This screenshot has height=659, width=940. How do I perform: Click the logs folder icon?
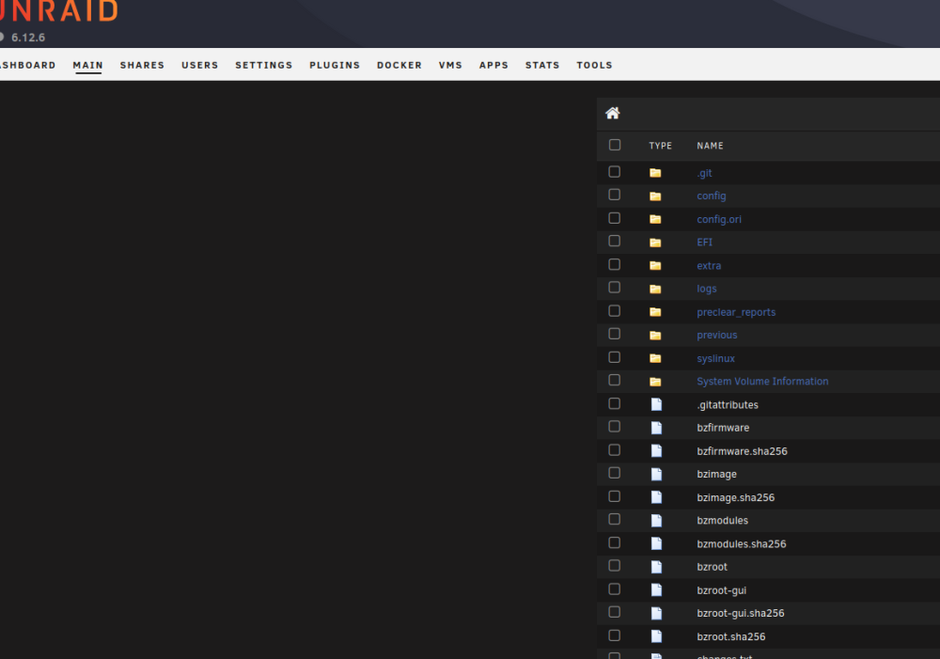[655, 289]
